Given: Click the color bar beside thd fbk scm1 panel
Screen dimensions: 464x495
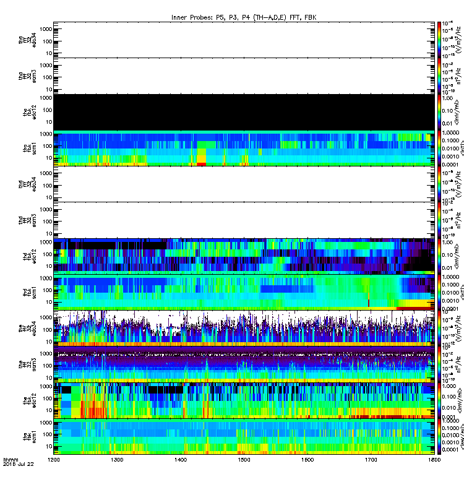Looking at the screenshot, I should pos(439,292).
